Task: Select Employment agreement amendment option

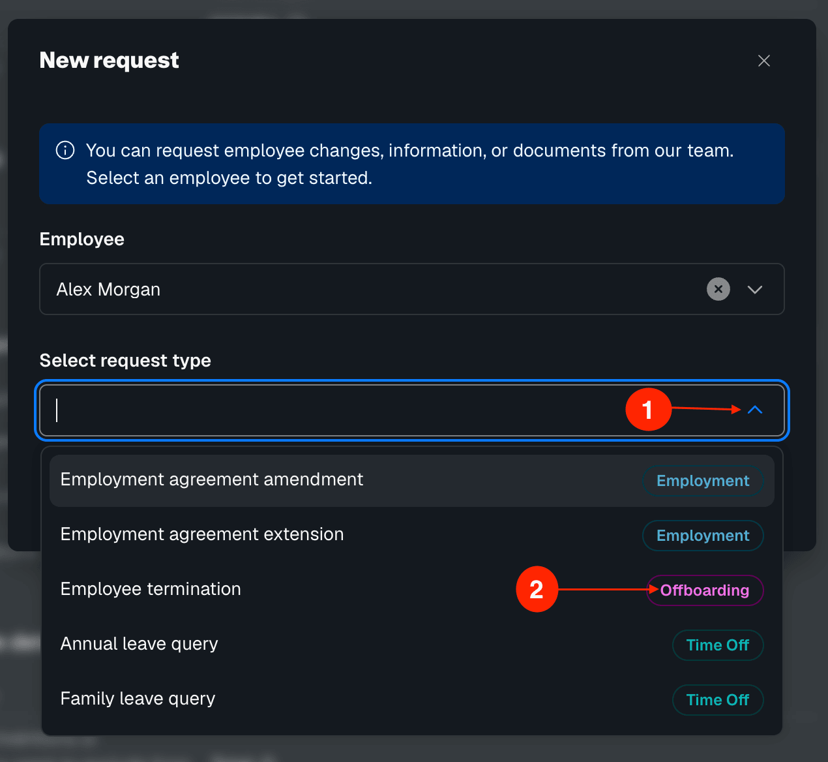Action: point(412,480)
